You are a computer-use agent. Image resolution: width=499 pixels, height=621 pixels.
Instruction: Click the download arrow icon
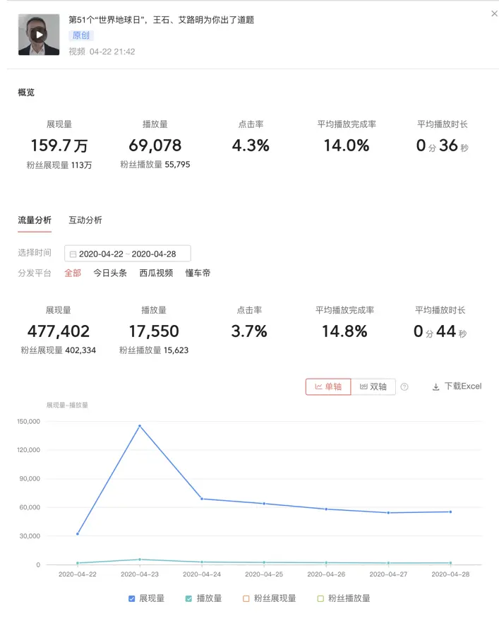[435, 387]
